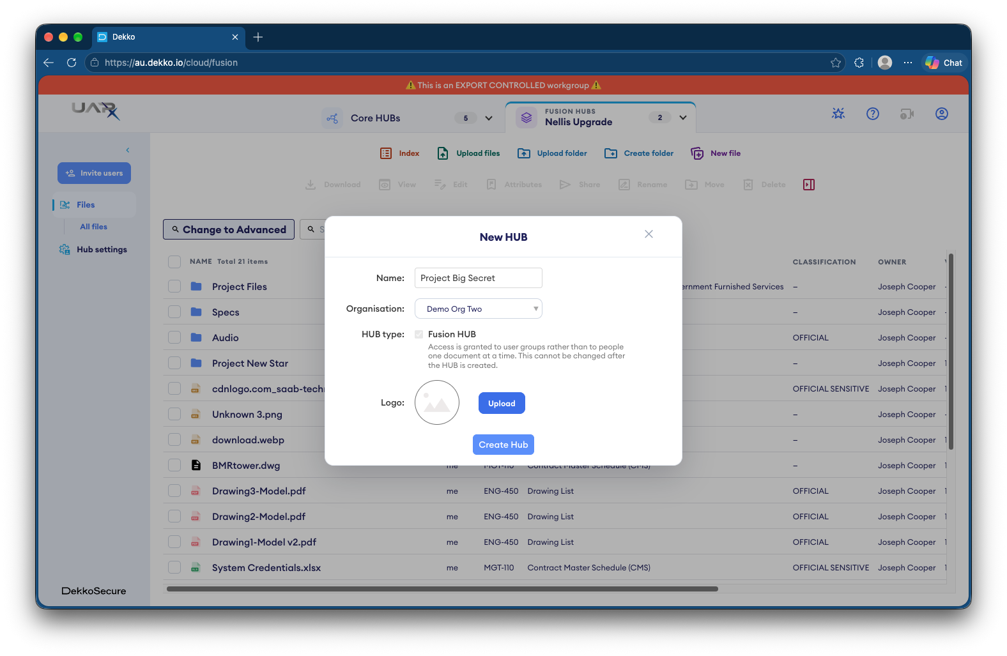
Task: Toggle the red side panel icon
Action: 809,185
